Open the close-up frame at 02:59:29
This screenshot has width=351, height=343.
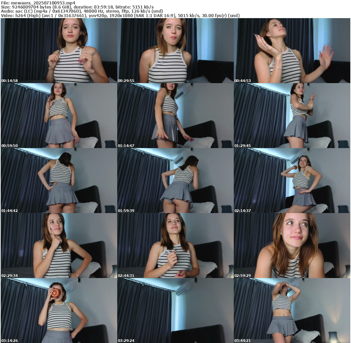coord(292,246)
